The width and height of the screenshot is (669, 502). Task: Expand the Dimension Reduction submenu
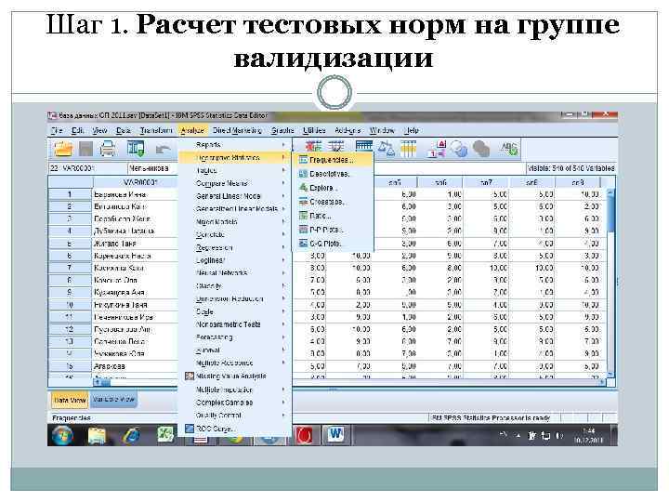(x=235, y=298)
